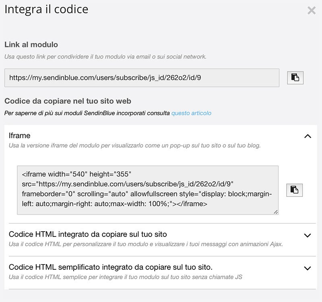
Task: Expand Codice HTML integrato chevron
Action: (307, 235)
